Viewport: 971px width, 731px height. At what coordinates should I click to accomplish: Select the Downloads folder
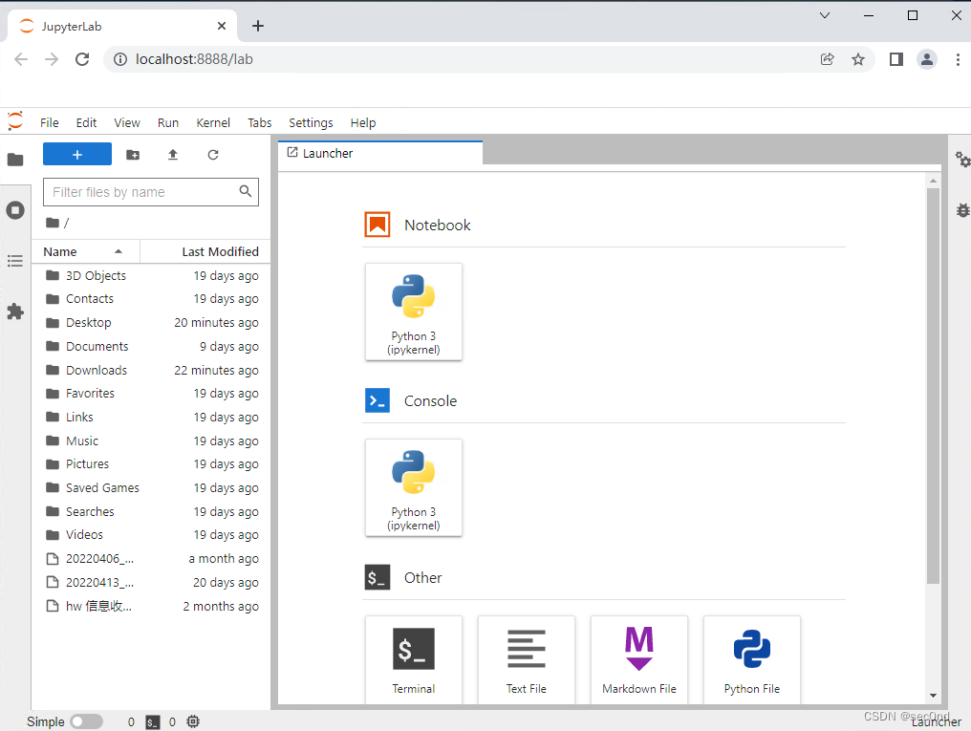(x=151, y=370)
